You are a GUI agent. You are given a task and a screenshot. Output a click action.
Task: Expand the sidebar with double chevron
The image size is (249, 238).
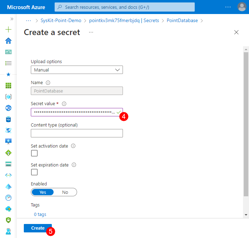point(12,19)
